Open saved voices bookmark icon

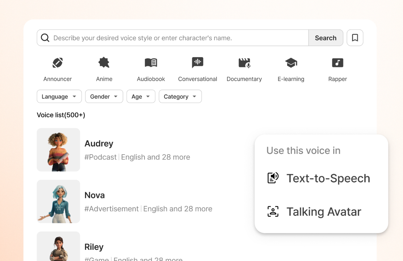355,38
